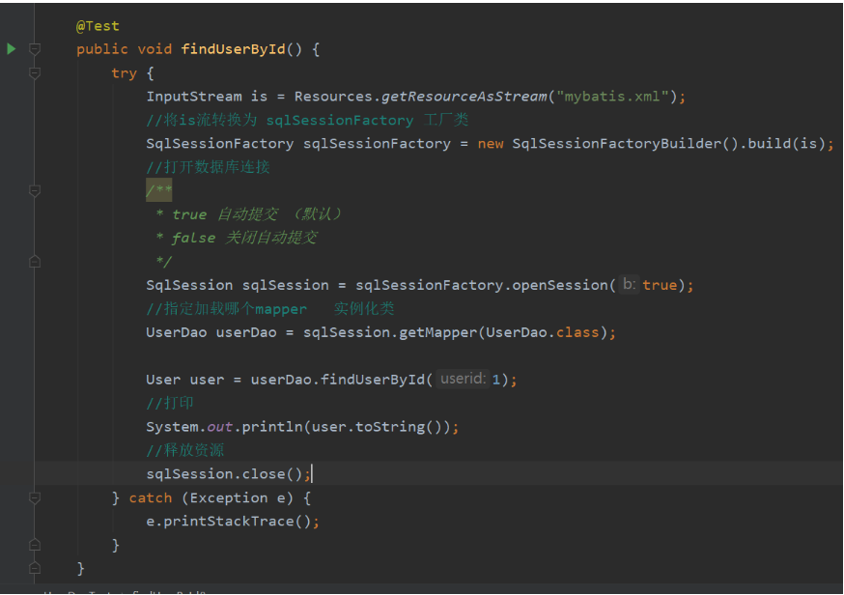Click fold end marker at method closing brace
Image resolution: width=844 pixels, height=595 pixels.
35,568
